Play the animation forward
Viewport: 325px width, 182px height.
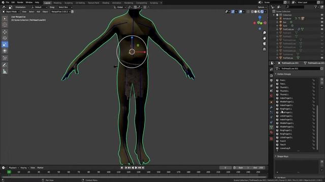[136, 168]
